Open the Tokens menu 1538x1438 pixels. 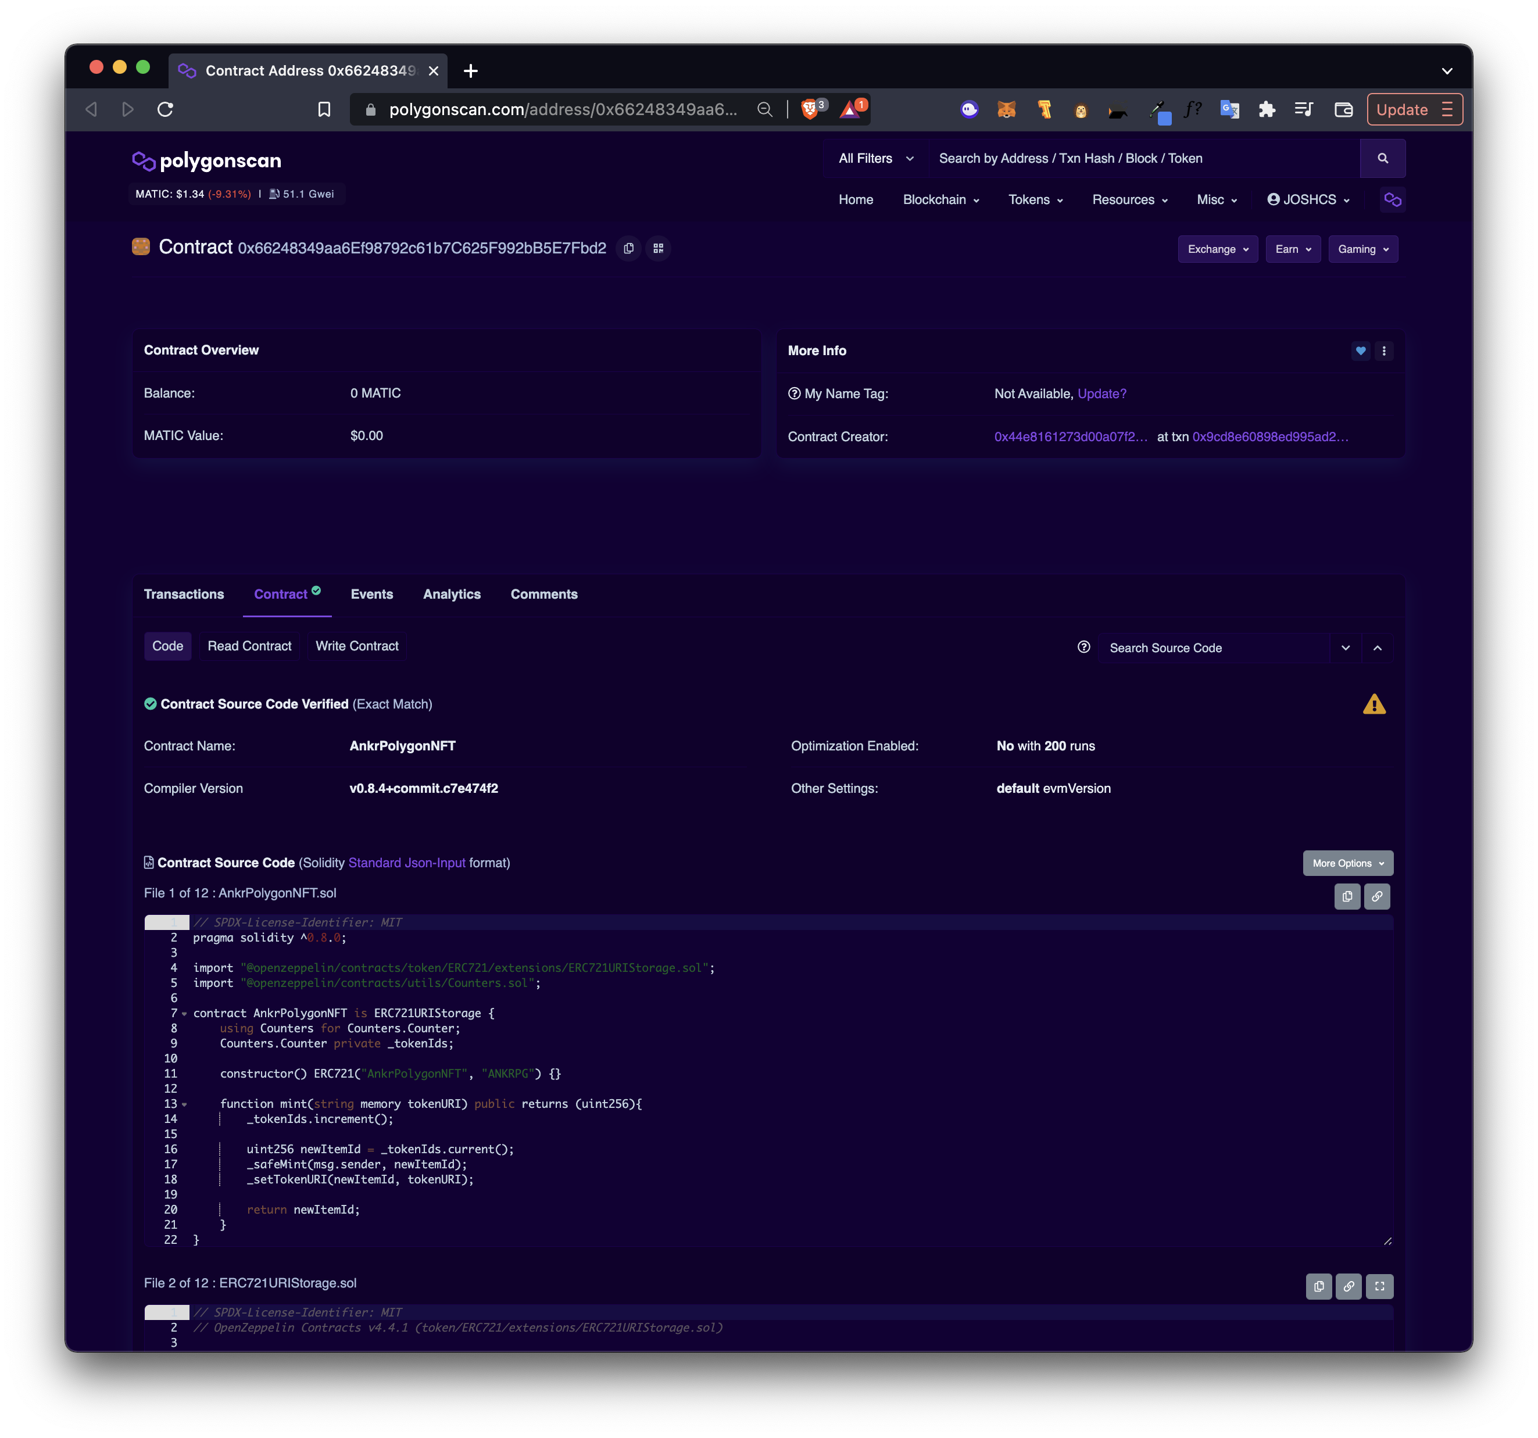coord(1035,199)
